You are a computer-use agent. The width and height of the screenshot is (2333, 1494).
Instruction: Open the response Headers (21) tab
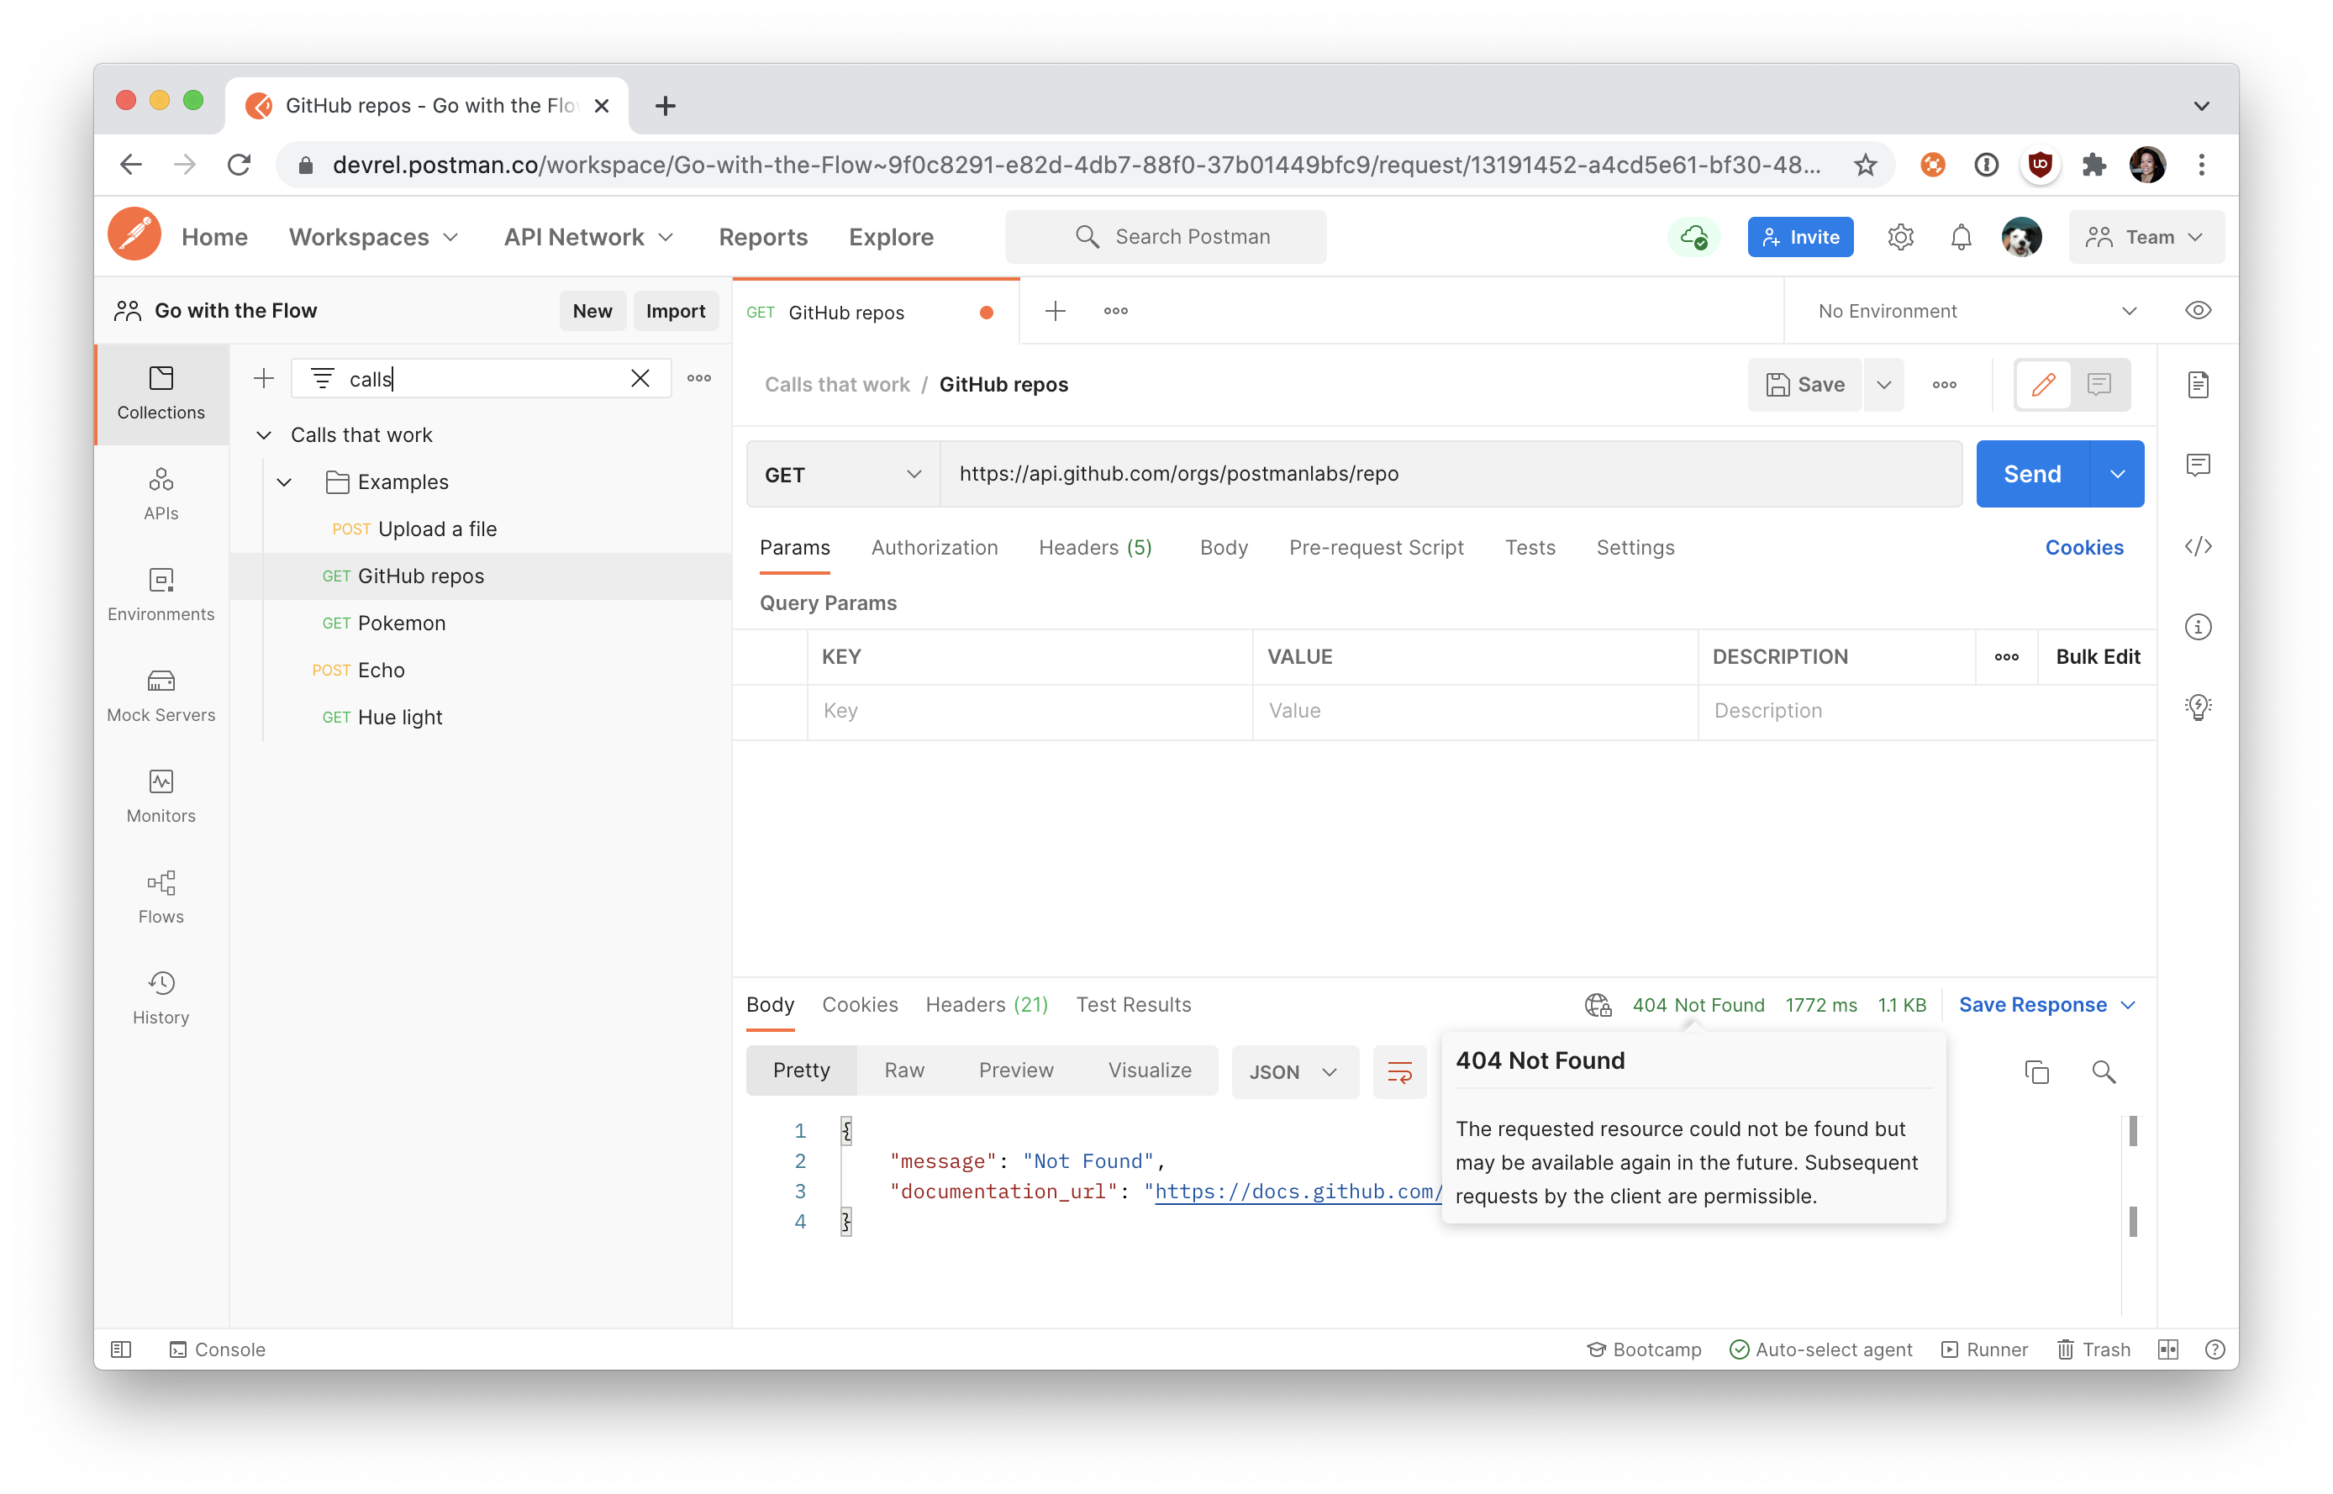click(986, 1004)
